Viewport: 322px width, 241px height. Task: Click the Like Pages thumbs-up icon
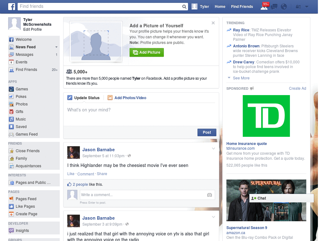click(x=11, y=206)
